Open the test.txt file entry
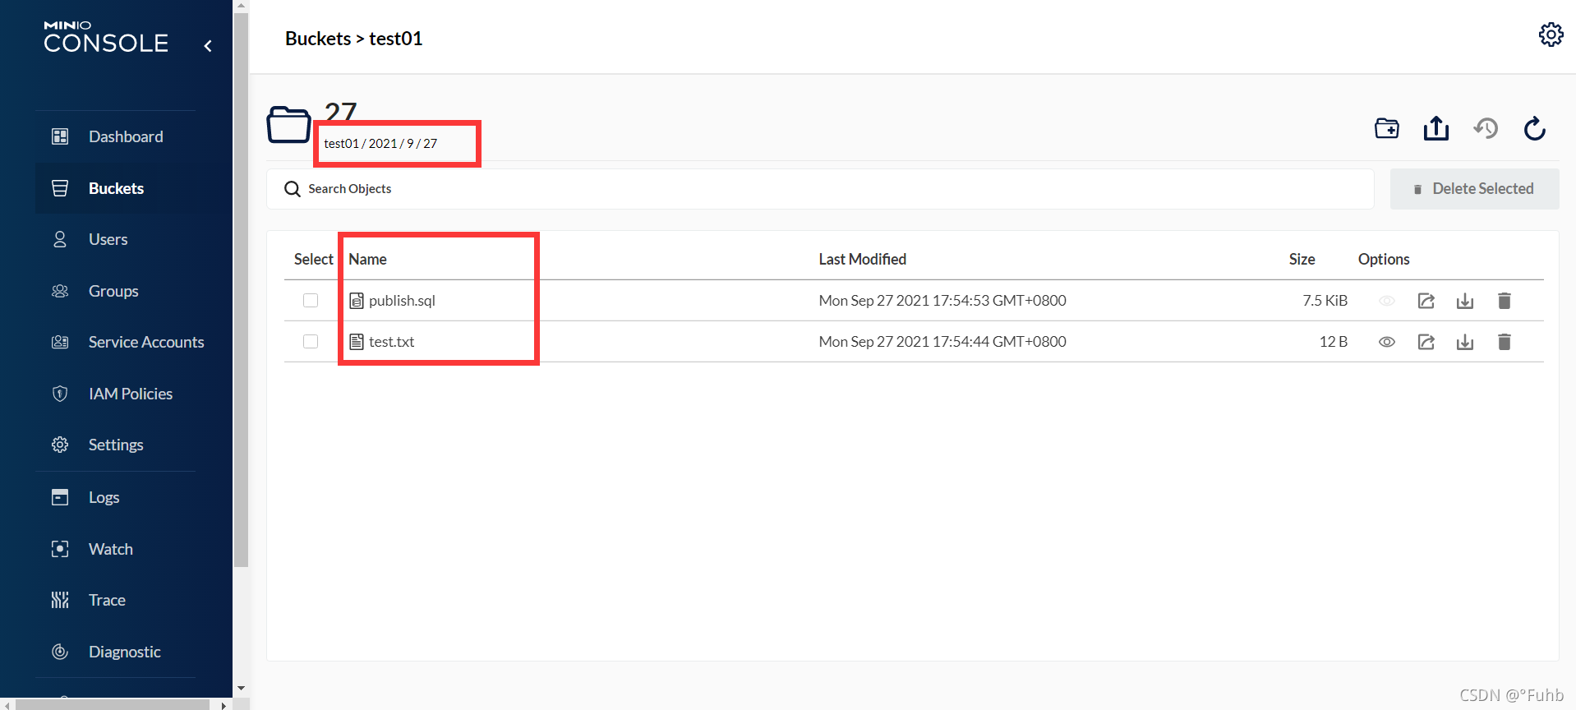Viewport: 1576px width, 710px height. pos(391,342)
